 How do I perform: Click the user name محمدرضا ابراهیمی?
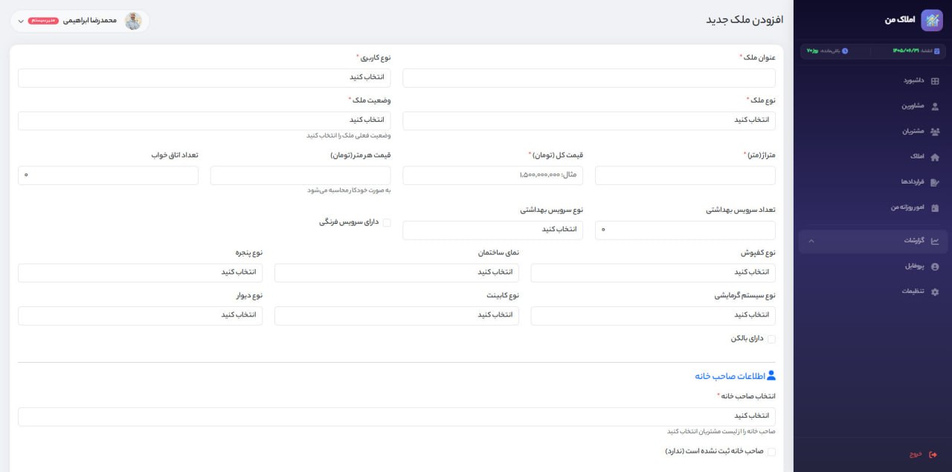(x=90, y=21)
